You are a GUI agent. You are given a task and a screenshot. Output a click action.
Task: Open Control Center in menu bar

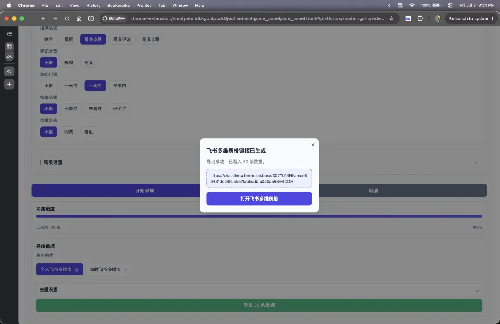click(450, 6)
